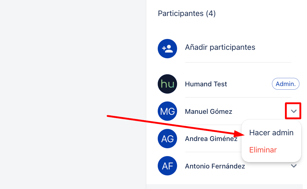
Task: Click the vertical divider beside participants panel
Action: pyautogui.click(x=146, y=94)
